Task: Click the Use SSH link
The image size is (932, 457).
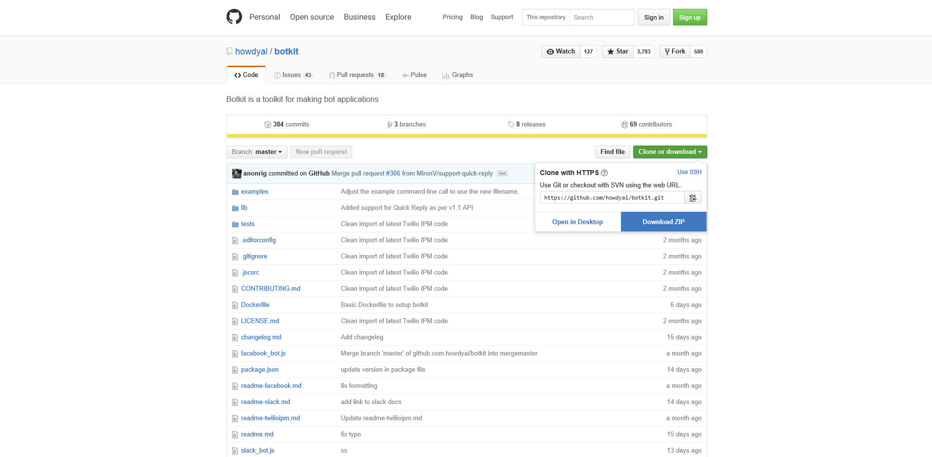Action: tap(689, 172)
